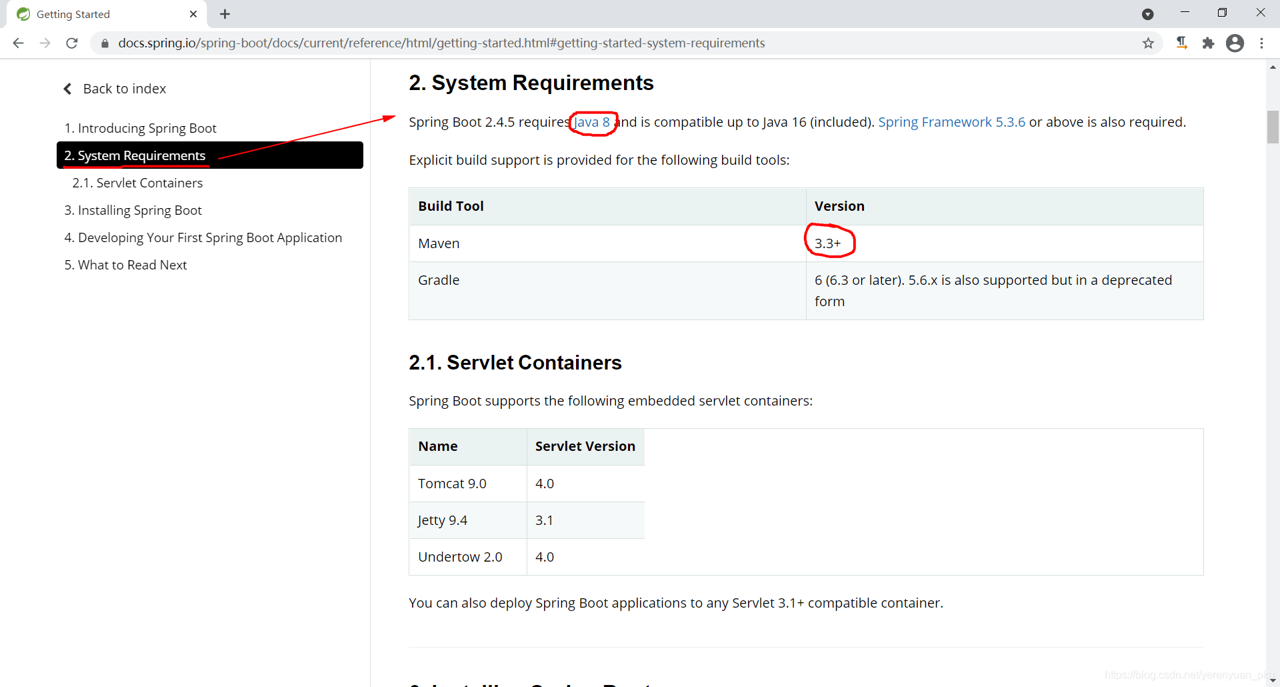Select 2. System Requirements in sidebar
1280x687 pixels.
pos(210,155)
